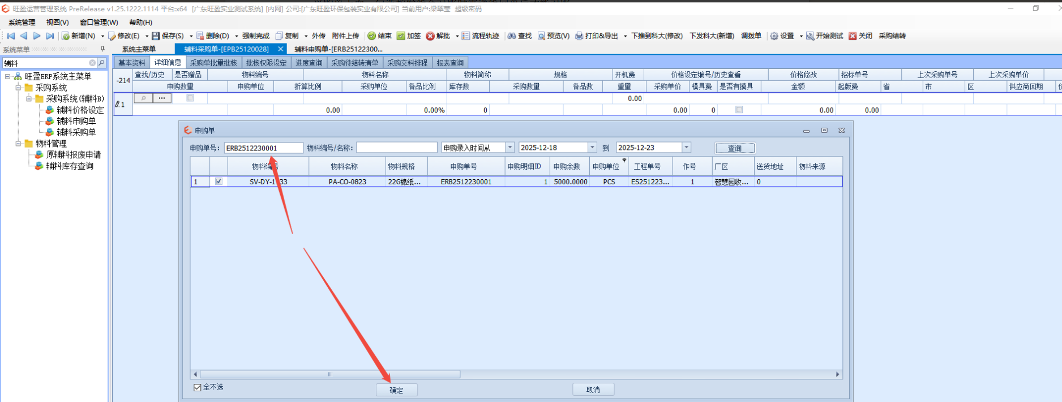Screen dimensions: 1062x402
Task: Click the 附件上传 toolbar item
Action: pos(345,36)
